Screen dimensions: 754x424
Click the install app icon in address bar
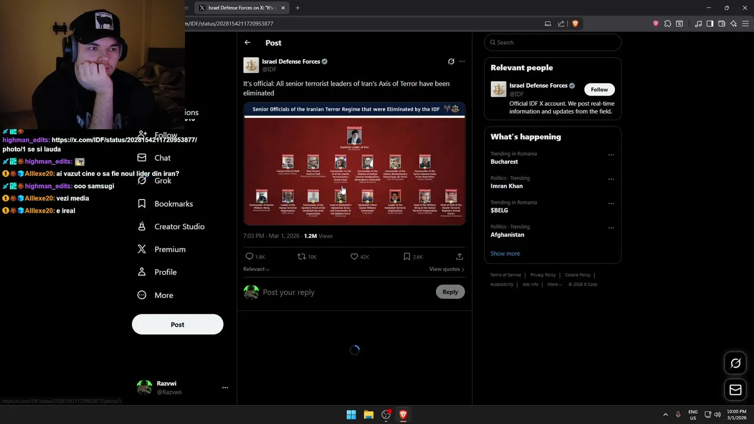(548, 24)
